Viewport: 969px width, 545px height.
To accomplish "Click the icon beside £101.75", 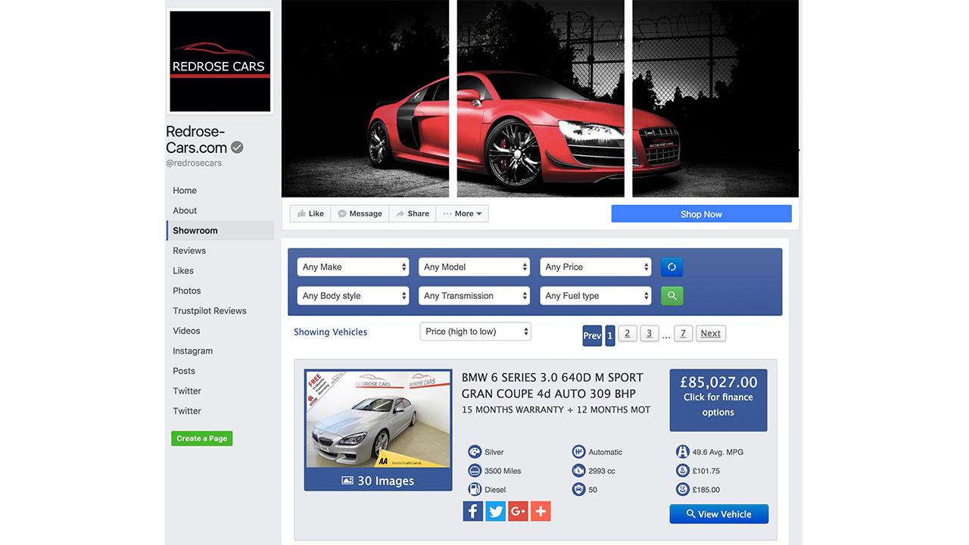I will [x=683, y=471].
